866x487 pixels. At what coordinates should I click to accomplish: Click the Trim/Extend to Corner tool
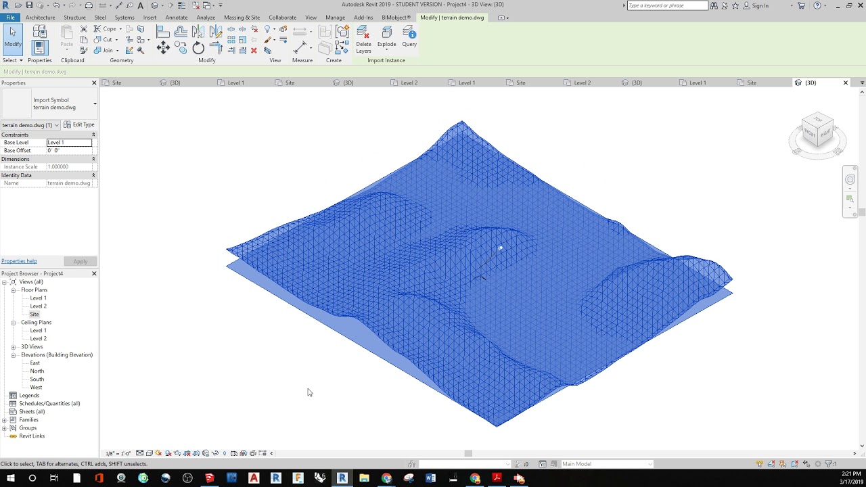coord(216,47)
